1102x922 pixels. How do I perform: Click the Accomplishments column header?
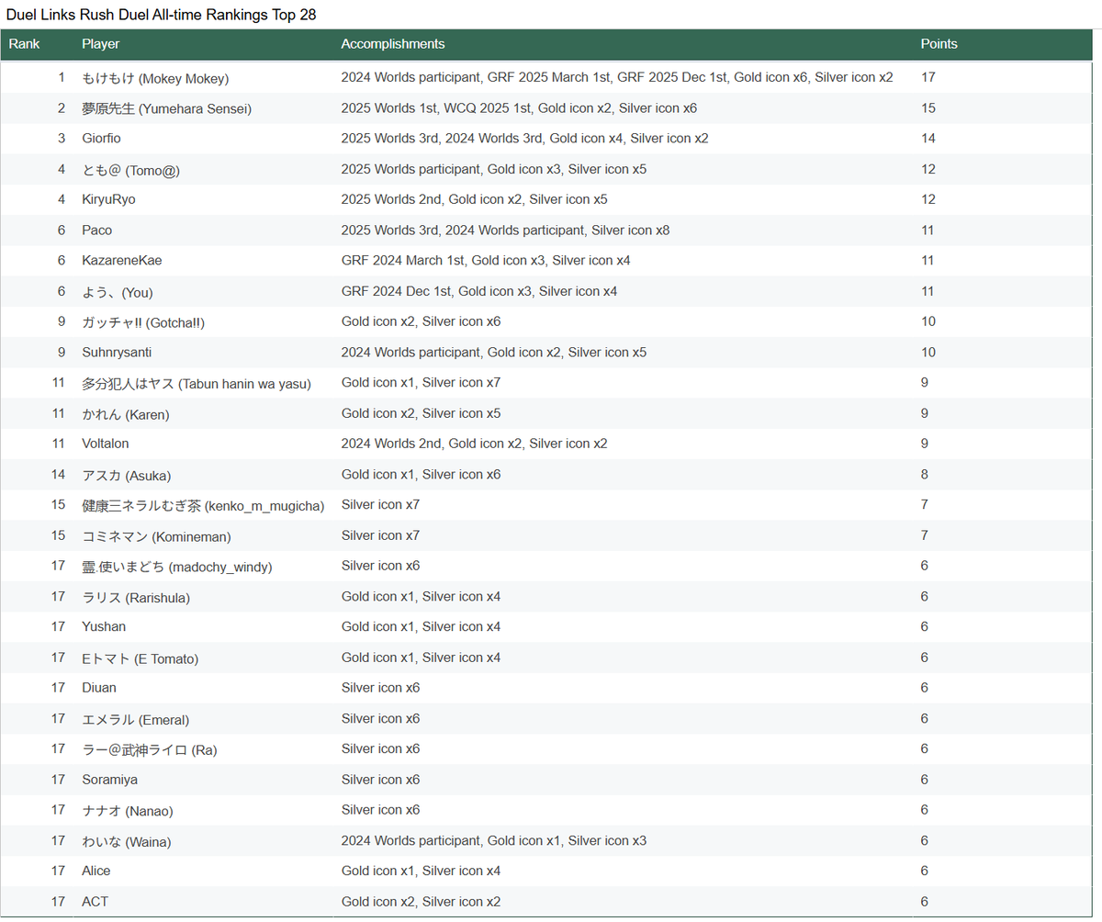[x=392, y=44]
